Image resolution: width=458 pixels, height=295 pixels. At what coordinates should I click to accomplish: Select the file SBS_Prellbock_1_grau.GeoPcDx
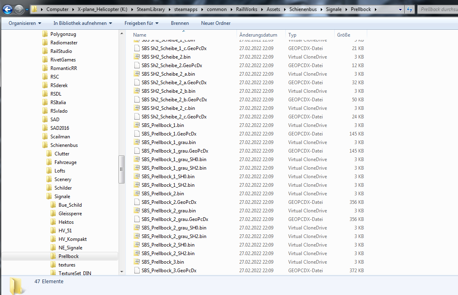point(175,151)
